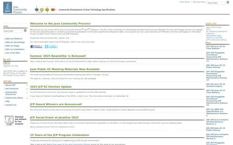Open the 2024 JCP Award winners link
This screenshot has width=233, height=145.
click(45, 110)
